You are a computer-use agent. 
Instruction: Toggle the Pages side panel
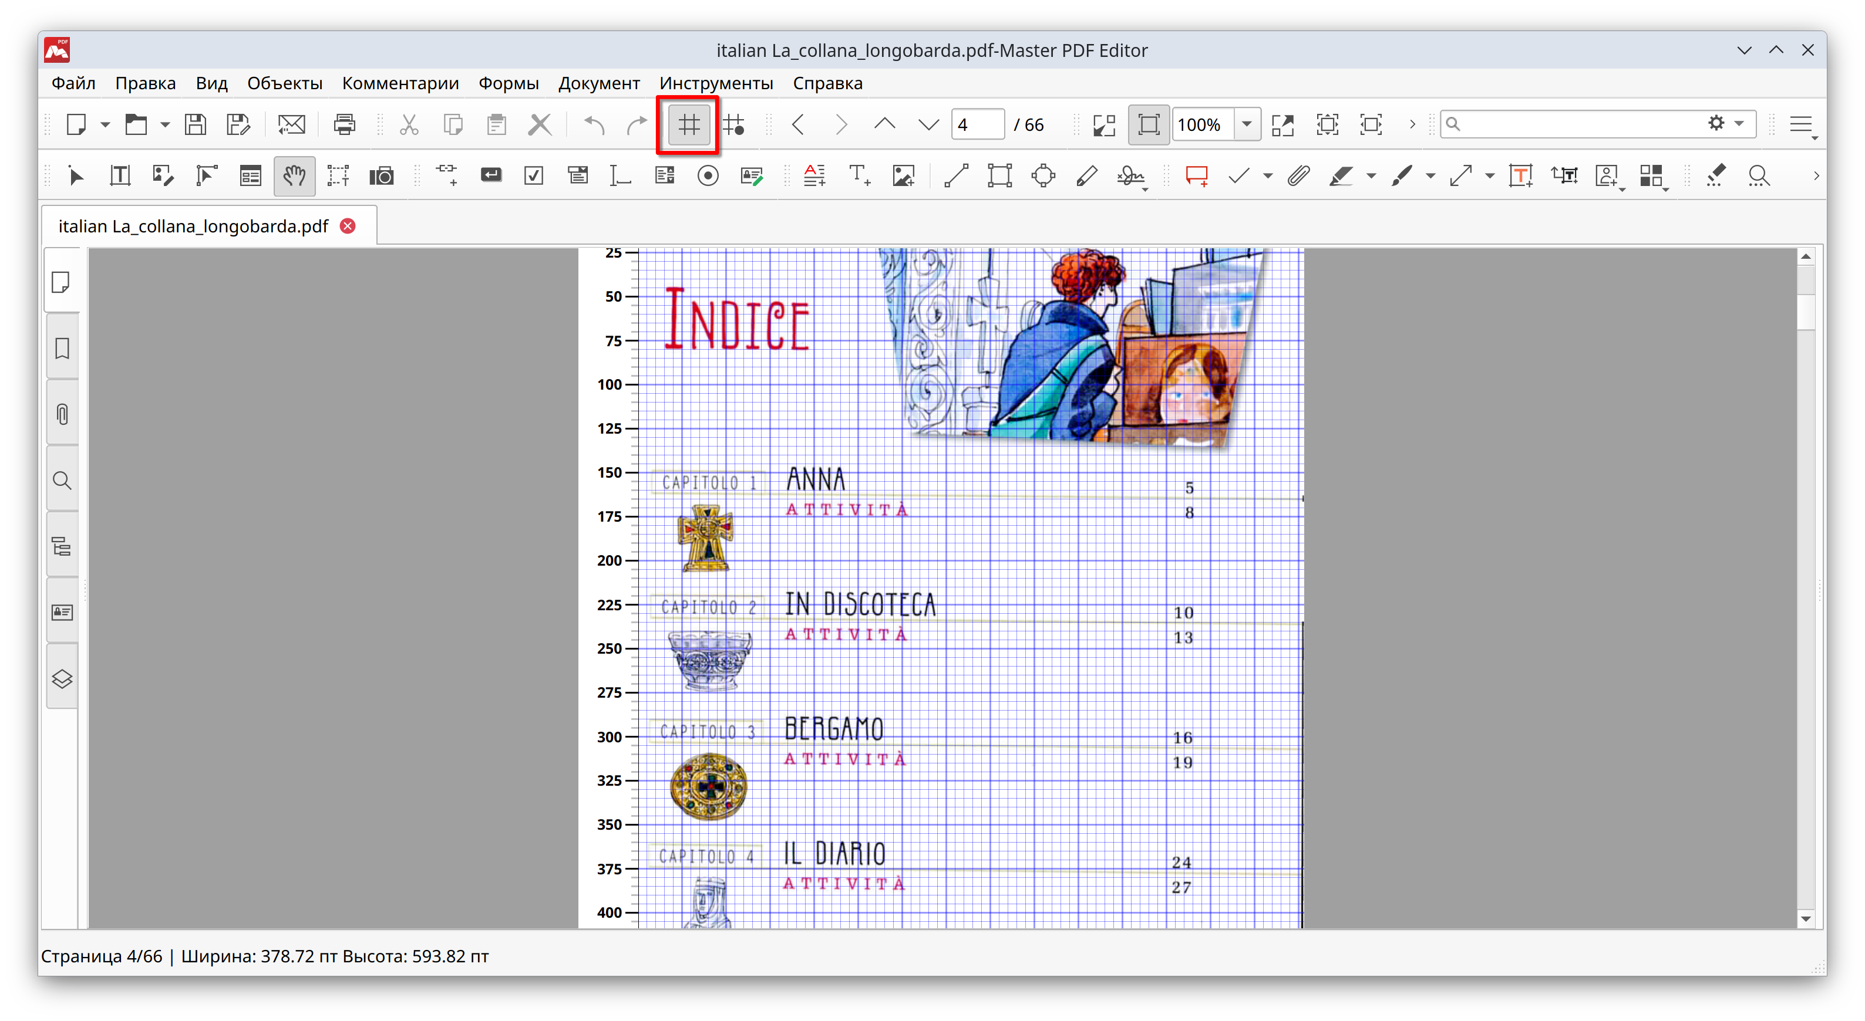(x=62, y=282)
